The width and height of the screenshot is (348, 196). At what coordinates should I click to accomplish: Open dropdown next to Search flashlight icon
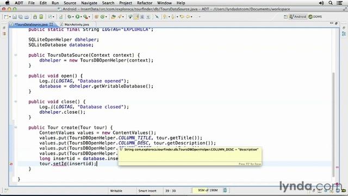[x=123, y=17]
